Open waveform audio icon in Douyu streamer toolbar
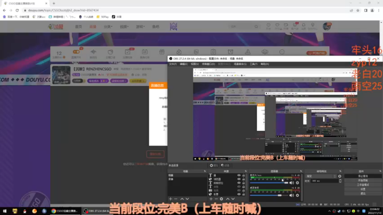 (93, 52)
